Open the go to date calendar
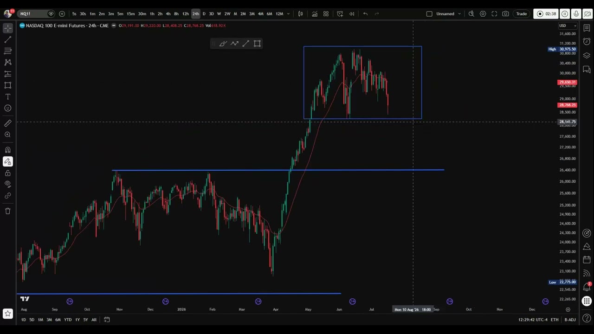The height and width of the screenshot is (334, 594). tap(107, 320)
